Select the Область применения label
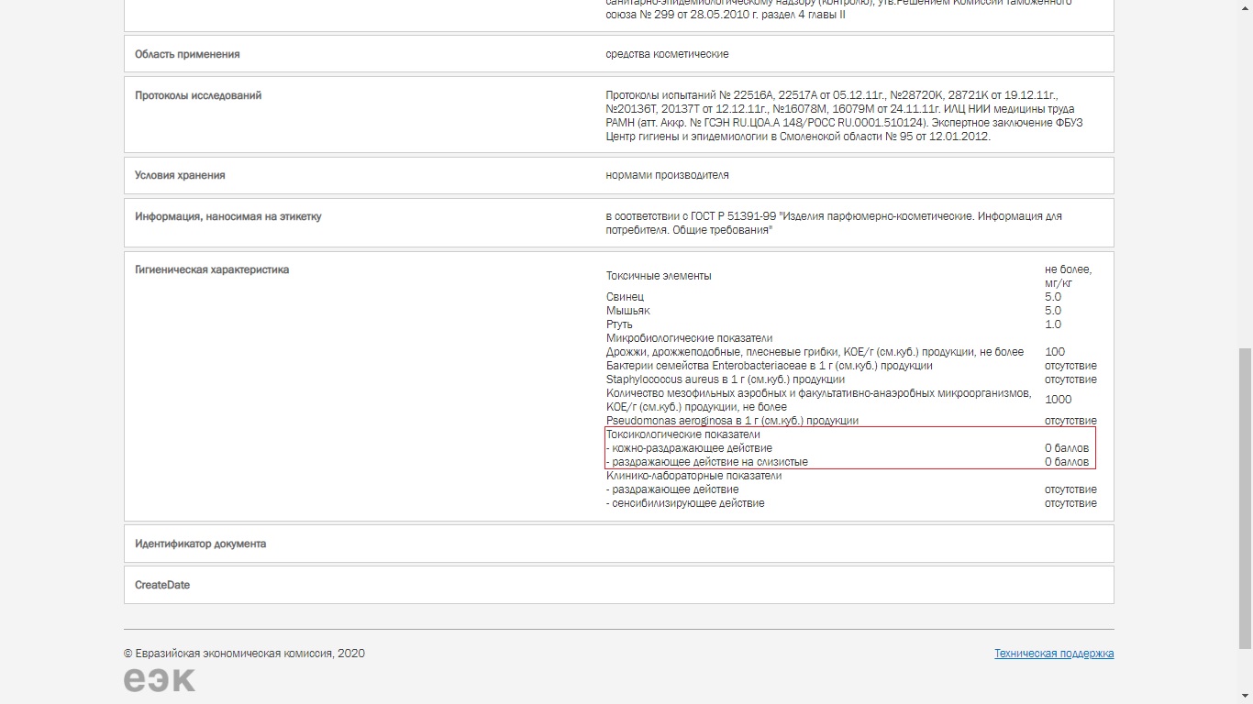The image size is (1253, 704). pos(187,54)
